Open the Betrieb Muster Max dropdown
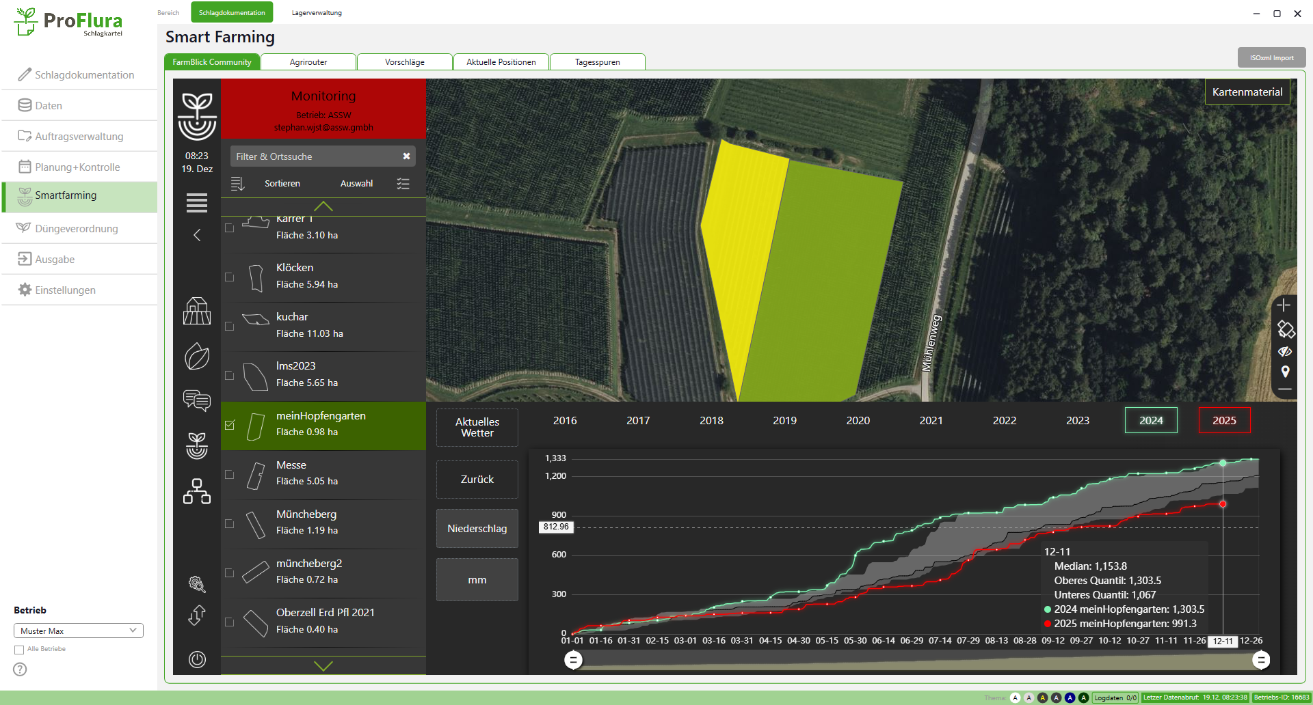Screen dimensions: 1313x705 [79, 631]
